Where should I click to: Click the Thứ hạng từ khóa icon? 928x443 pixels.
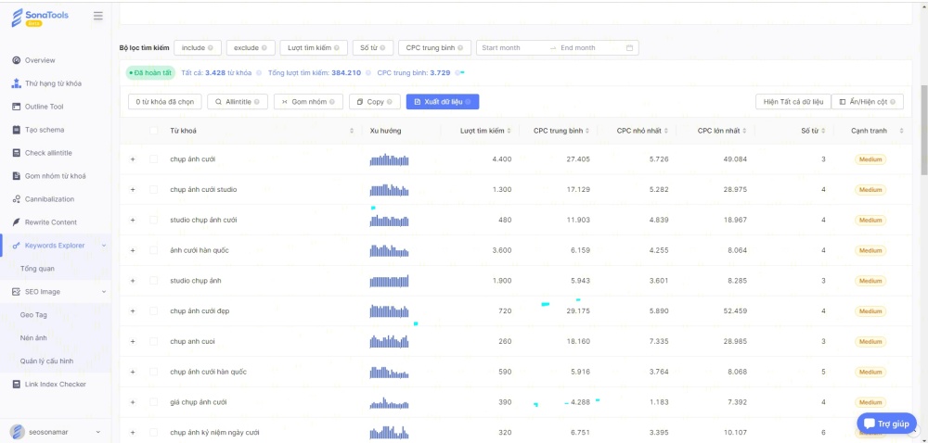pyautogui.click(x=17, y=83)
